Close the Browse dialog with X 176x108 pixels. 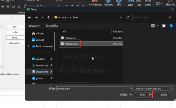pyautogui.click(x=172, y=9)
